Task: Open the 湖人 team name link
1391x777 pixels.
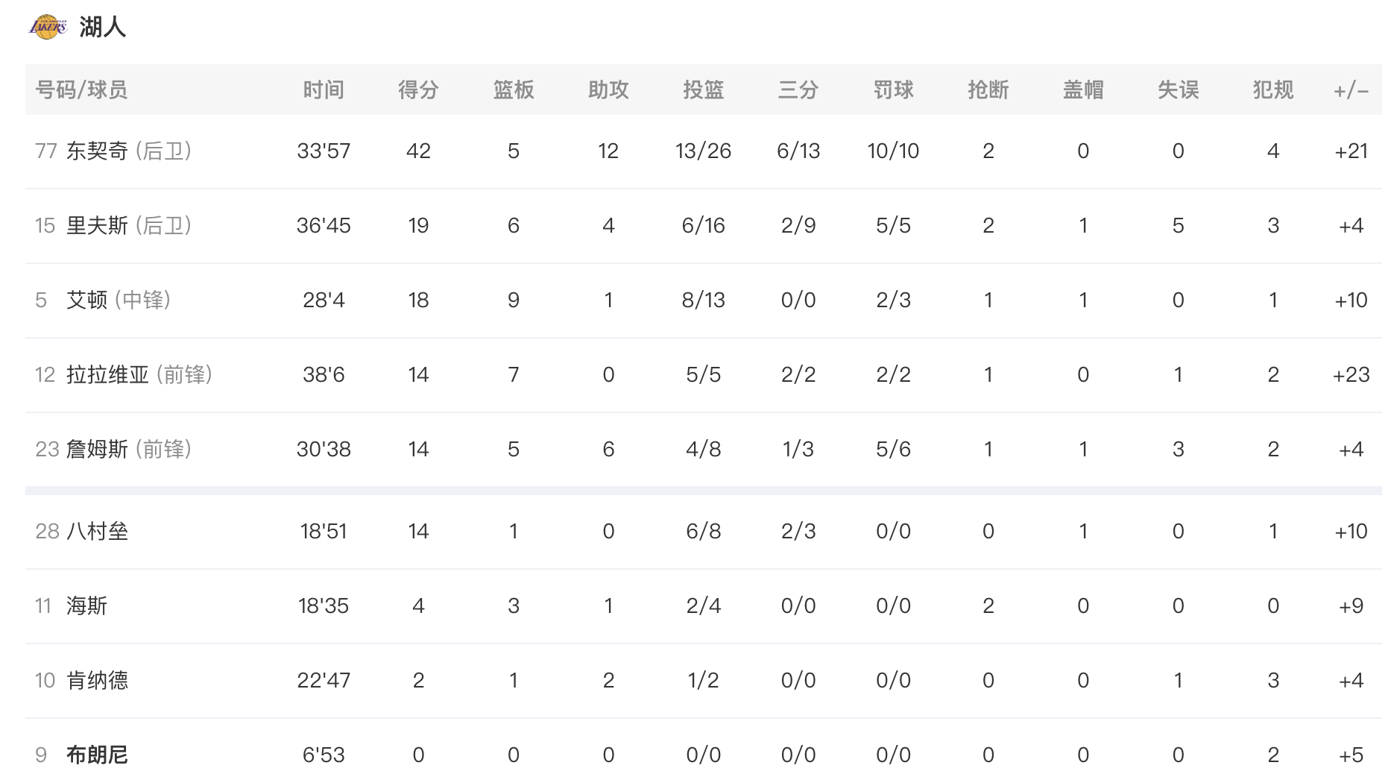Action: coord(102,27)
